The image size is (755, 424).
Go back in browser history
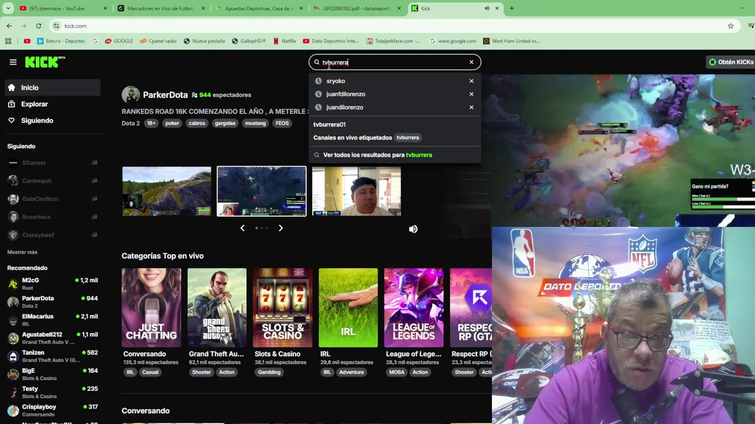9,26
